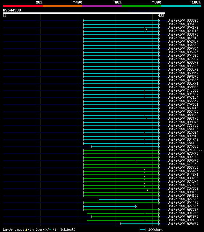Click the 433 query end position label

[x=161, y=16]
